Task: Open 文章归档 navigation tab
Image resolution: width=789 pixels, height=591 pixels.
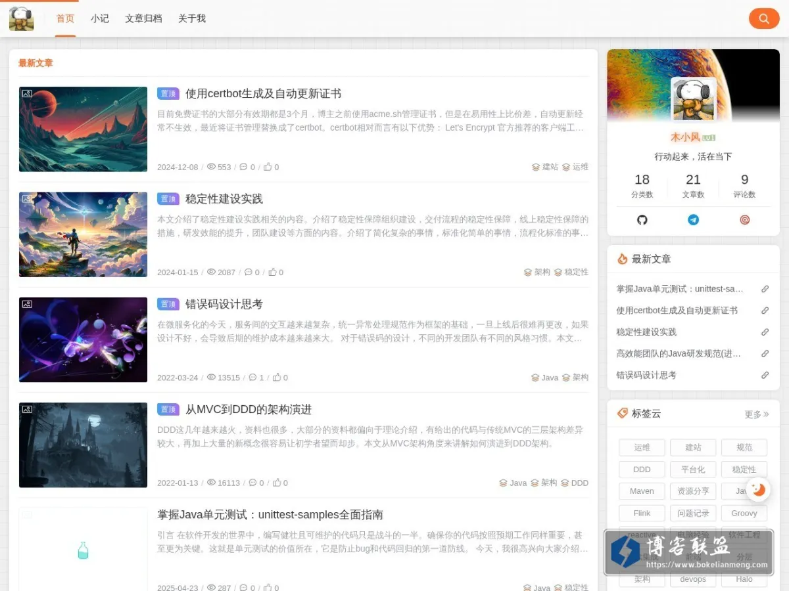Action: [143, 18]
